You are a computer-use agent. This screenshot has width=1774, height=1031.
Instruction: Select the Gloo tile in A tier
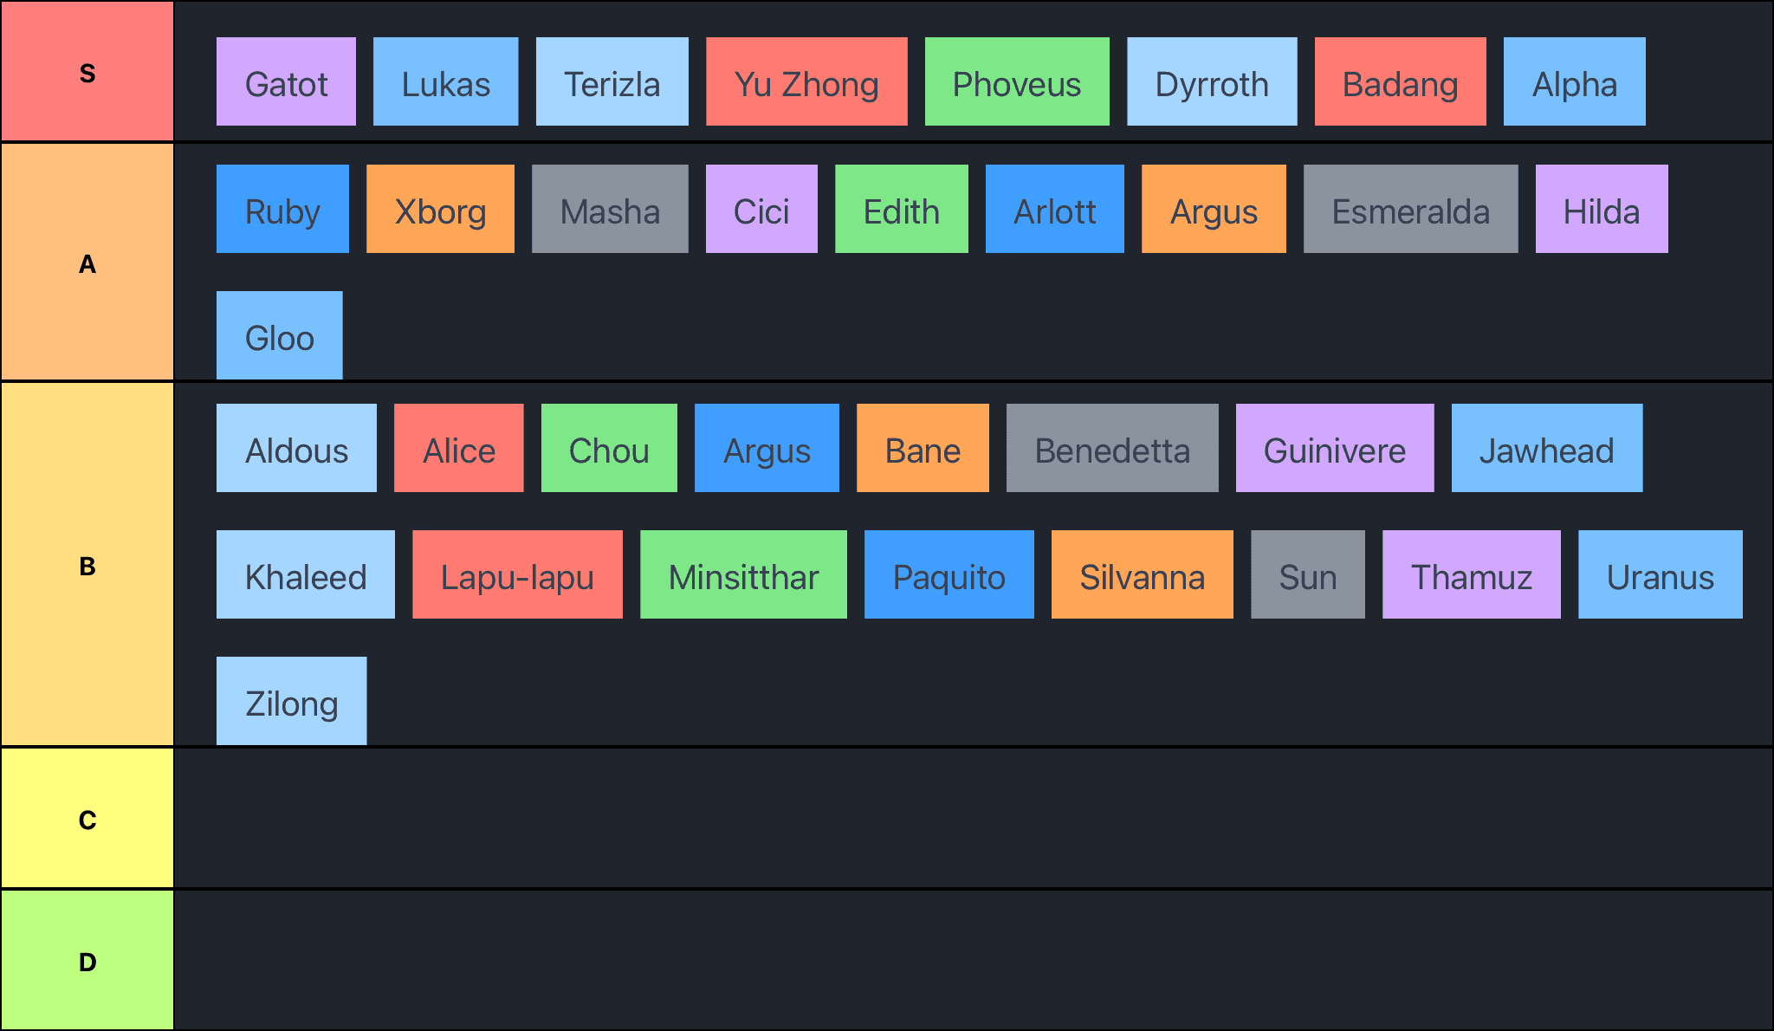(279, 335)
